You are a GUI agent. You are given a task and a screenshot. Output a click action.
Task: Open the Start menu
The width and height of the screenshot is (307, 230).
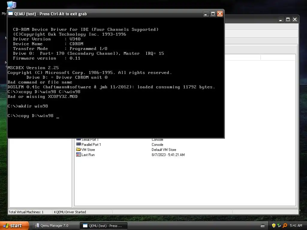(14, 226)
